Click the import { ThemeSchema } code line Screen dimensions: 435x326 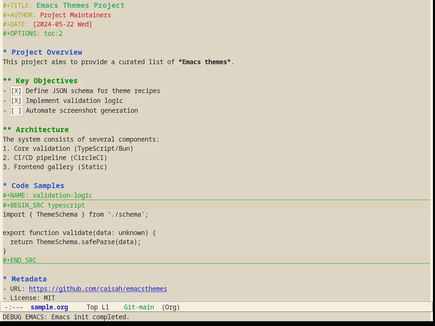[76, 215]
